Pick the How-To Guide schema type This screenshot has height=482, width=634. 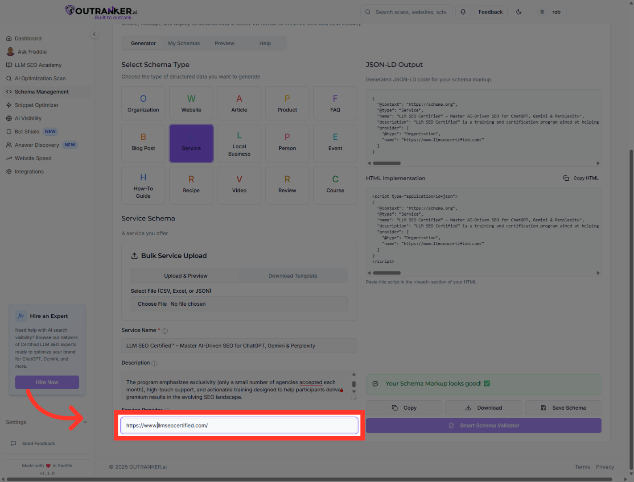coord(143,186)
